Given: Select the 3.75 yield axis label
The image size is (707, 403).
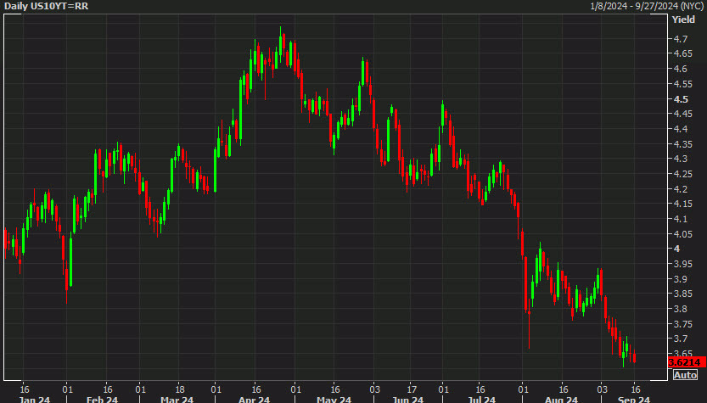Looking at the screenshot, I should click(x=683, y=324).
